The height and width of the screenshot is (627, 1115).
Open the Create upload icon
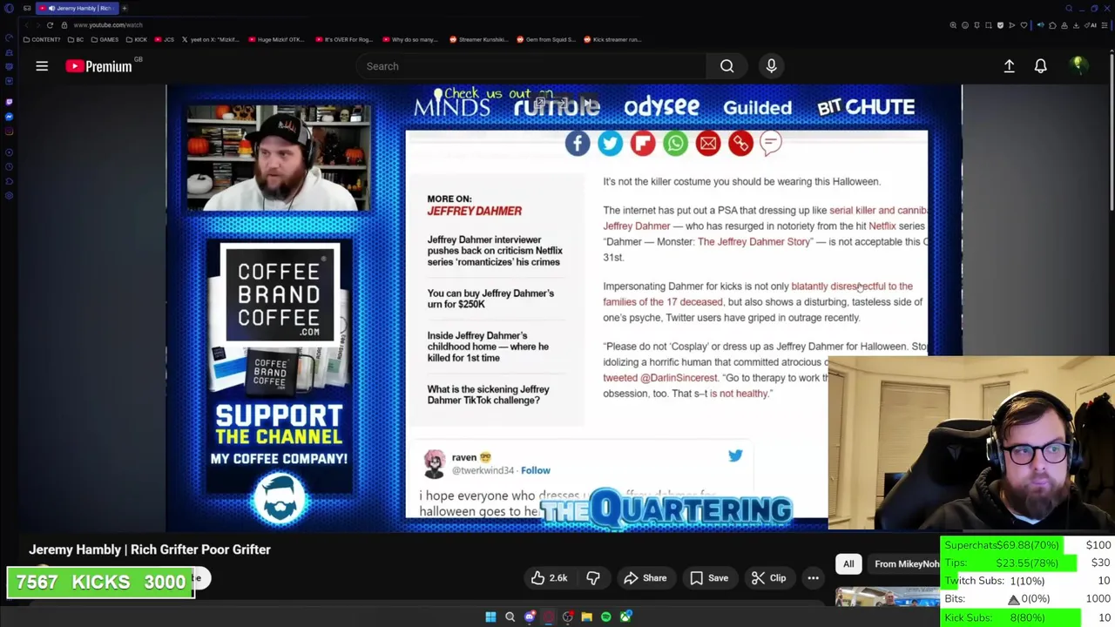click(x=1009, y=66)
